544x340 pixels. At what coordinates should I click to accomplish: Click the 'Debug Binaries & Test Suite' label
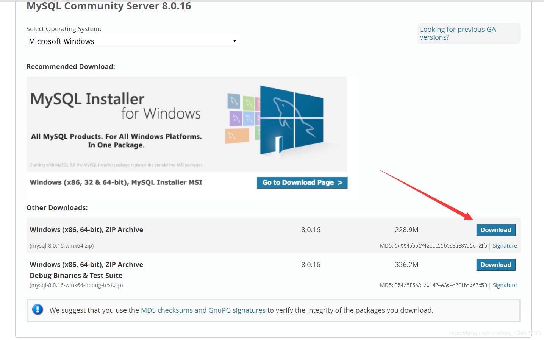pyautogui.click(x=76, y=275)
